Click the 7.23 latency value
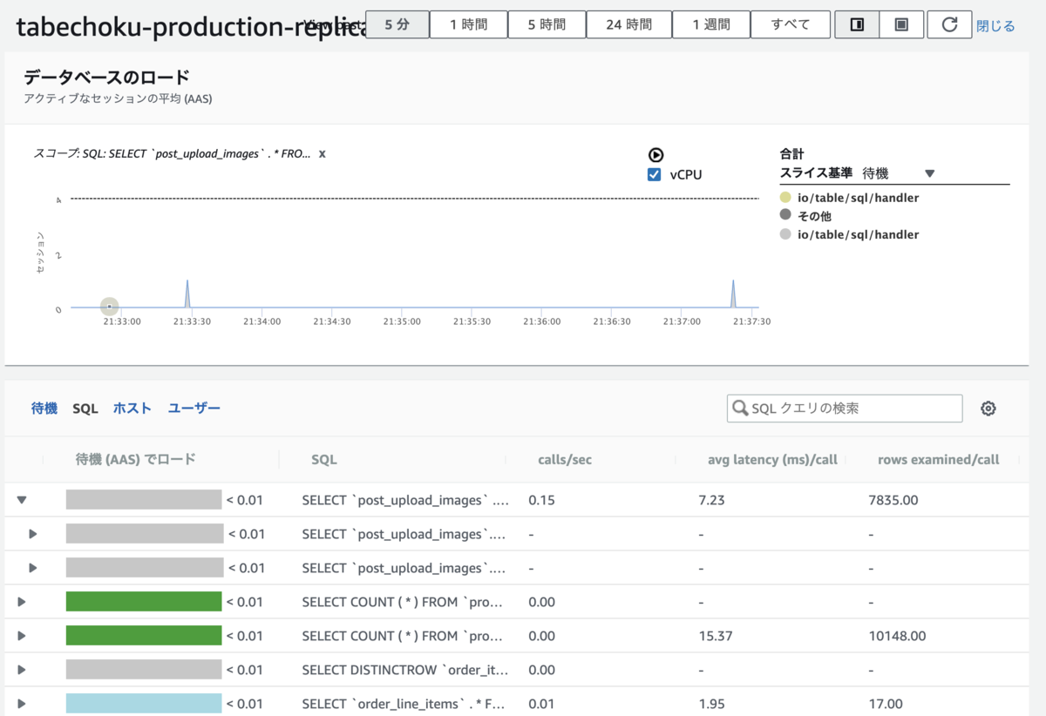Image resolution: width=1046 pixels, height=716 pixels. click(x=711, y=500)
